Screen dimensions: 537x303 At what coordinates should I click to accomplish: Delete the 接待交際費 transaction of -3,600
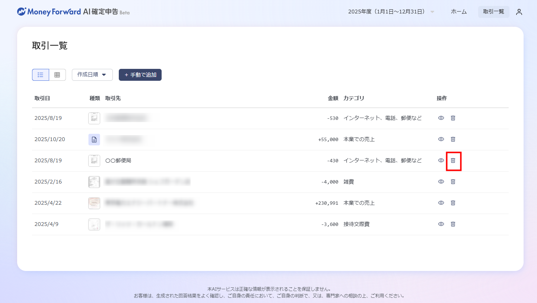coord(453,224)
